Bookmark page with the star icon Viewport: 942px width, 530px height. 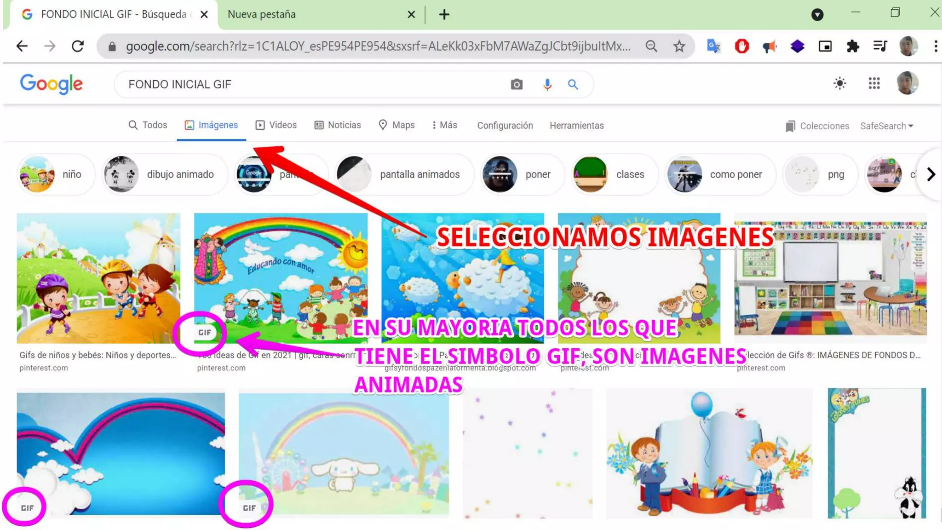coord(679,46)
